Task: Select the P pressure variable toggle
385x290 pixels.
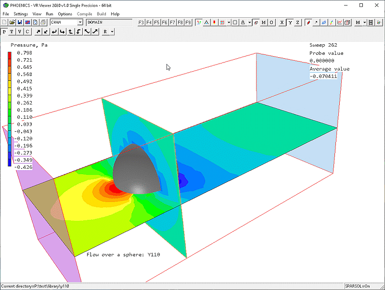Action: (x=4, y=32)
